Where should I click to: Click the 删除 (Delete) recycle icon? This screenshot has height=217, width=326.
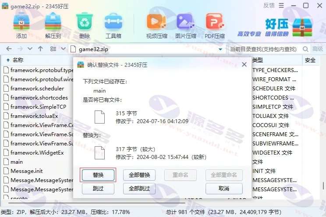(85, 26)
